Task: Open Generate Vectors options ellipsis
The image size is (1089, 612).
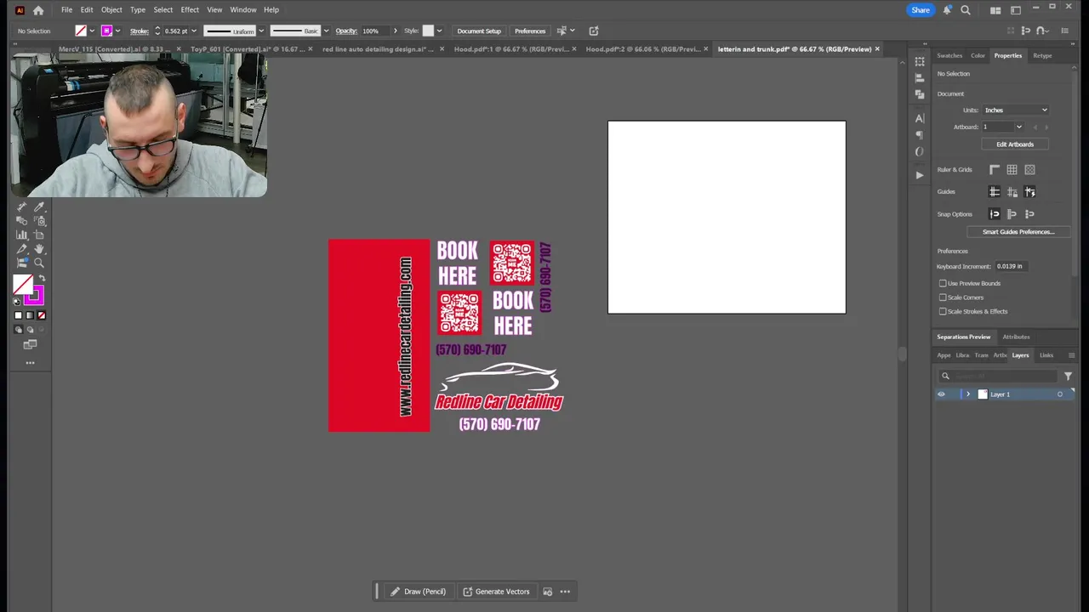Action: 565,592
